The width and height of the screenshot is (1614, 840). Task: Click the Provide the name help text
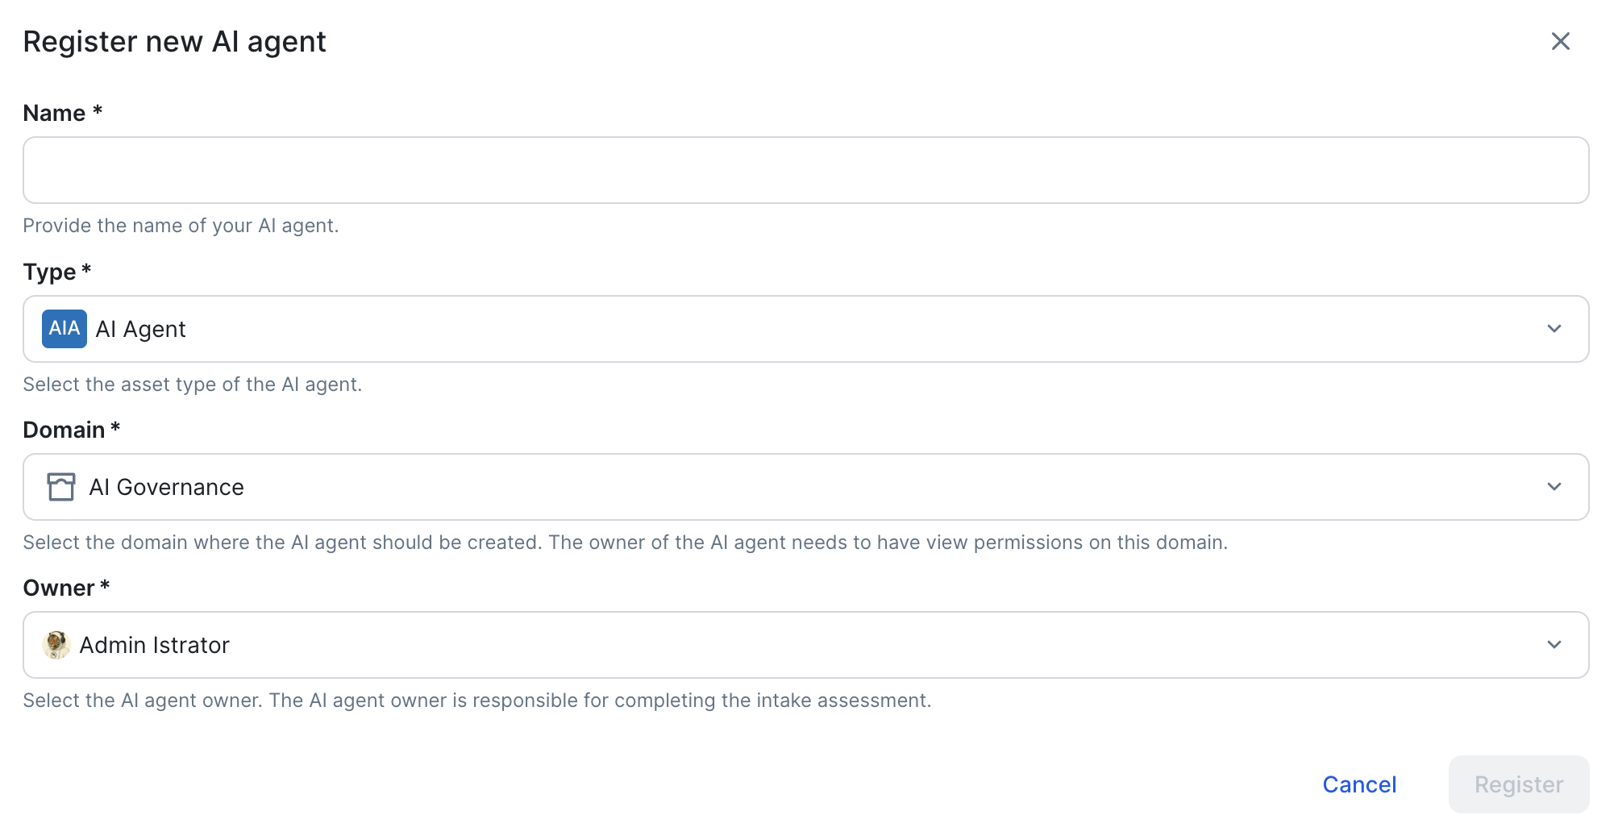coord(181,226)
